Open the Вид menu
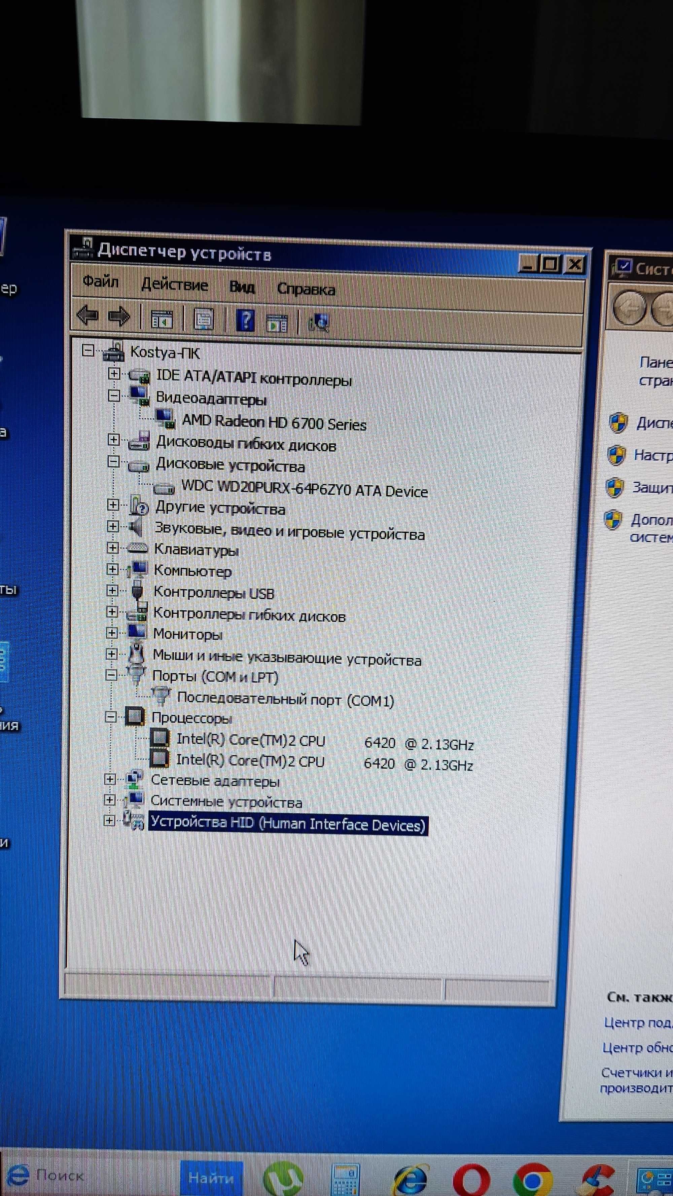Screen dimensions: 673x1196 pos(242,287)
